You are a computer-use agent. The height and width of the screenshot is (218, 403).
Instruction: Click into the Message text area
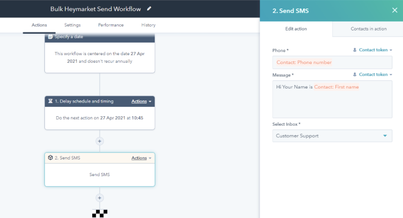coord(332,99)
